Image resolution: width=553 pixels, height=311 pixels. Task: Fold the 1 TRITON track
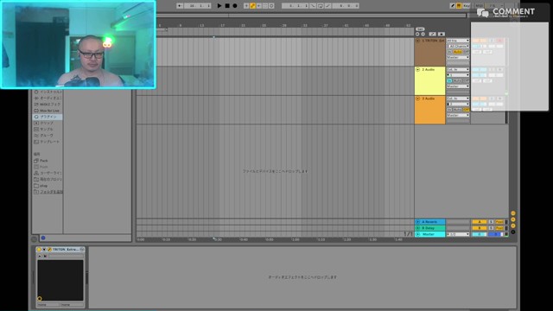418,41
